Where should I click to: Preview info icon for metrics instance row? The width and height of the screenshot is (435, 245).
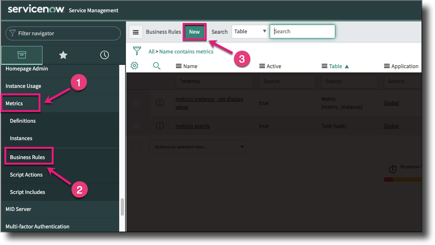(160, 103)
